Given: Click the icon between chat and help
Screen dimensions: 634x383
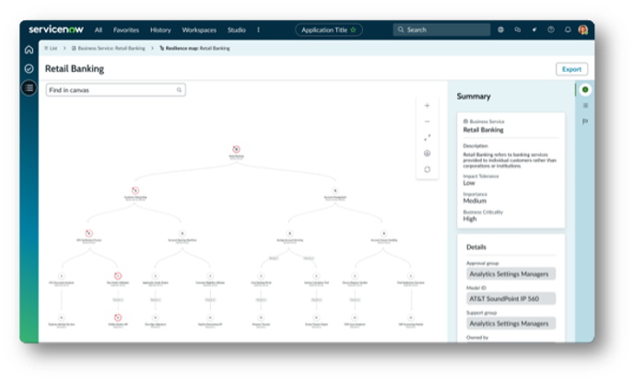Looking at the screenshot, I should click(x=534, y=29).
